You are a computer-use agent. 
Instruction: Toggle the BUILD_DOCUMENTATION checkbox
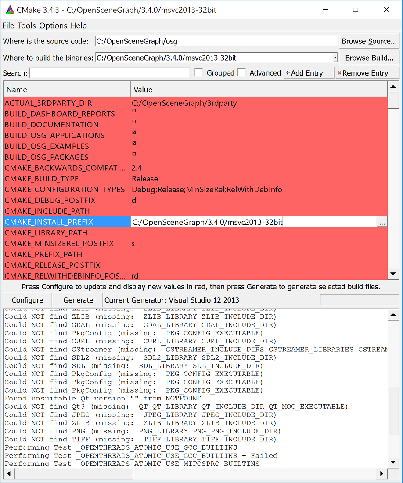[134, 122]
